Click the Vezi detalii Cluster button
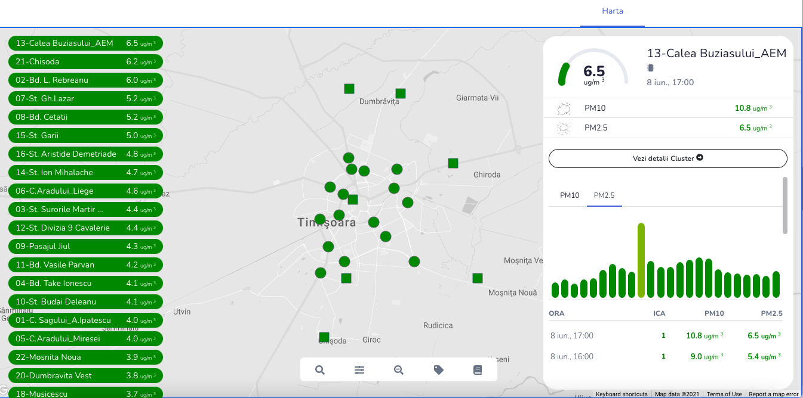This screenshot has width=803, height=398. 667,158
